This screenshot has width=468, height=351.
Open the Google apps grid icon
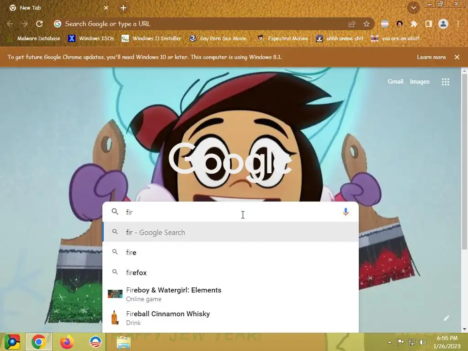point(445,82)
